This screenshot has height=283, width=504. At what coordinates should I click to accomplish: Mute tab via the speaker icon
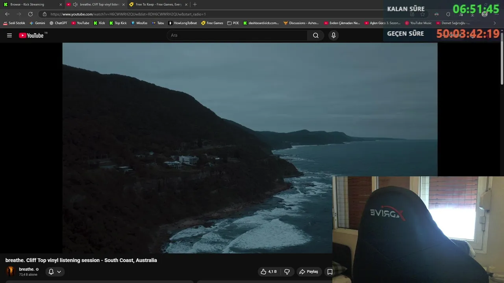[x=75, y=4]
